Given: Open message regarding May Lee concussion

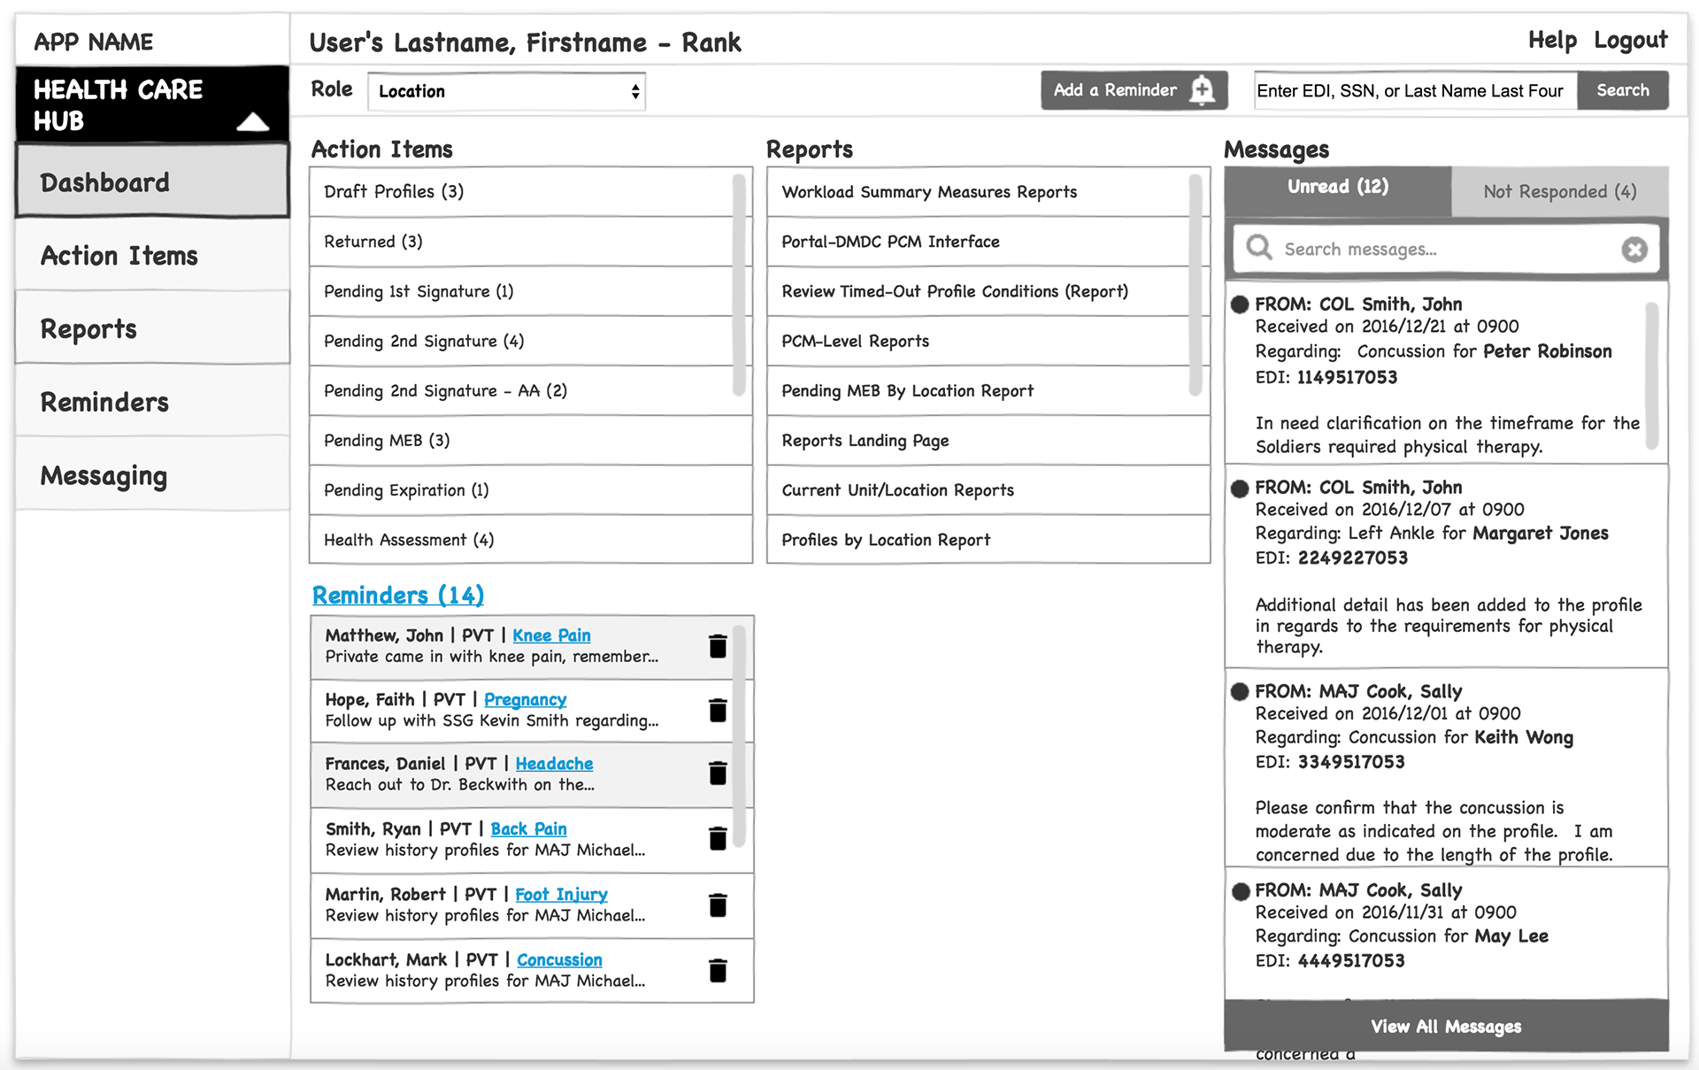Looking at the screenshot, I should [1447, 934].
